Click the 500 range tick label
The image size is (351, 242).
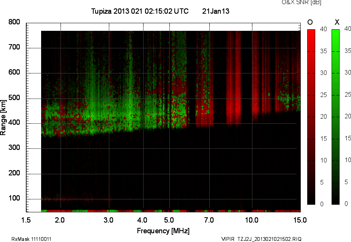tap(14, 97)
